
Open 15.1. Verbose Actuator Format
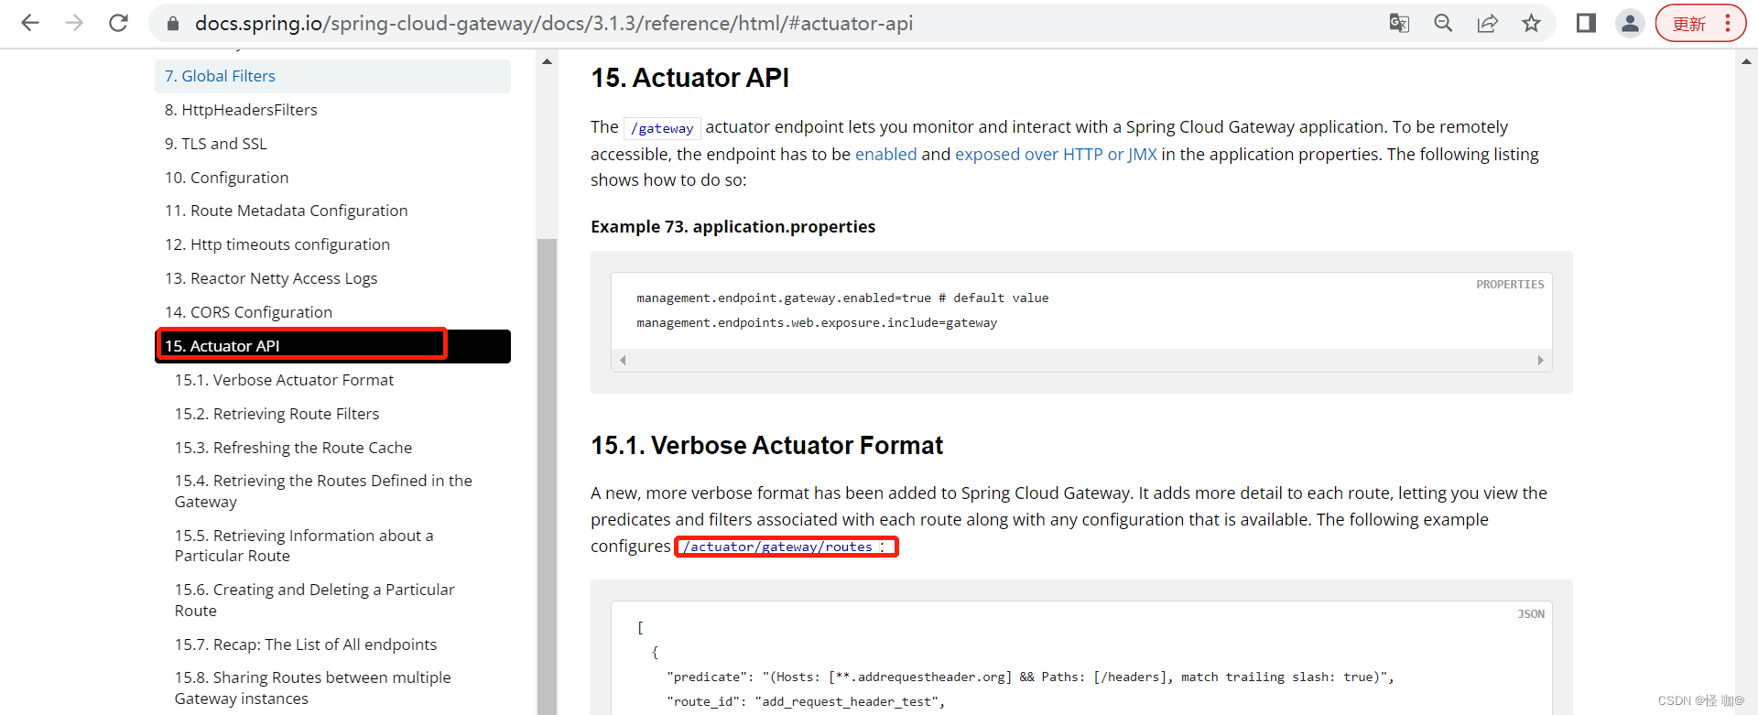pyautogui.click(x=284, y=380)
